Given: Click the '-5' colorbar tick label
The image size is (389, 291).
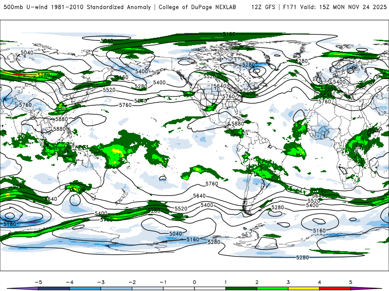Looking at the screenshot, I should pyautogui.click(x=38, y=282).
